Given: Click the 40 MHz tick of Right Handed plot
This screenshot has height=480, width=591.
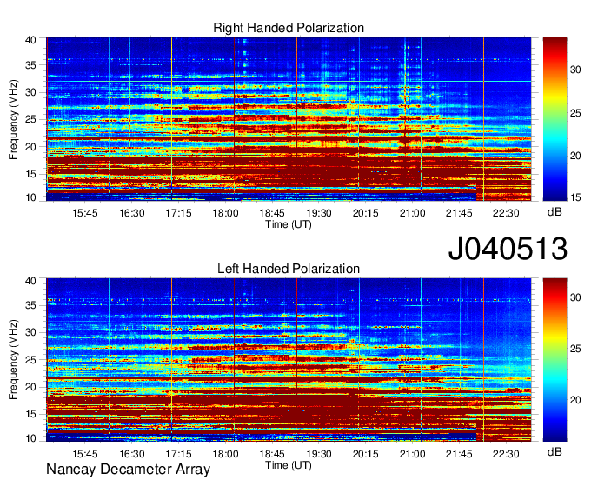Looking at the screenshot, I should click(30, 40).
